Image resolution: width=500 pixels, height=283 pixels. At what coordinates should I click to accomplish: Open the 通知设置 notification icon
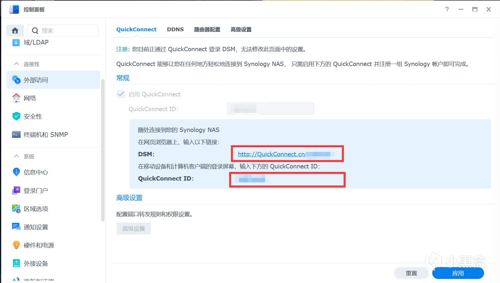(16, 227)
